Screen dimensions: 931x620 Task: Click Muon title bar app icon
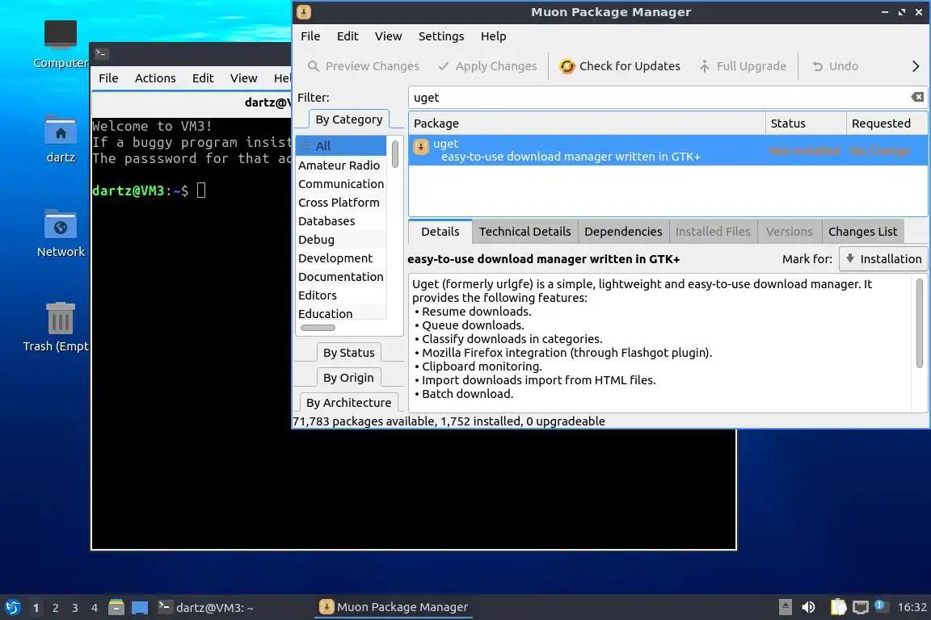[303, 12]
